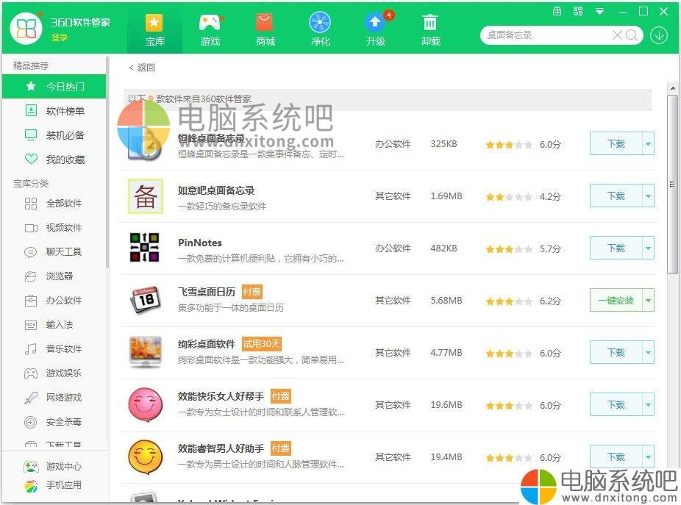Click the 360软件管家 logo icon
Image resolution: width=681 pixels, height=505 pixels.
[26, 28]
